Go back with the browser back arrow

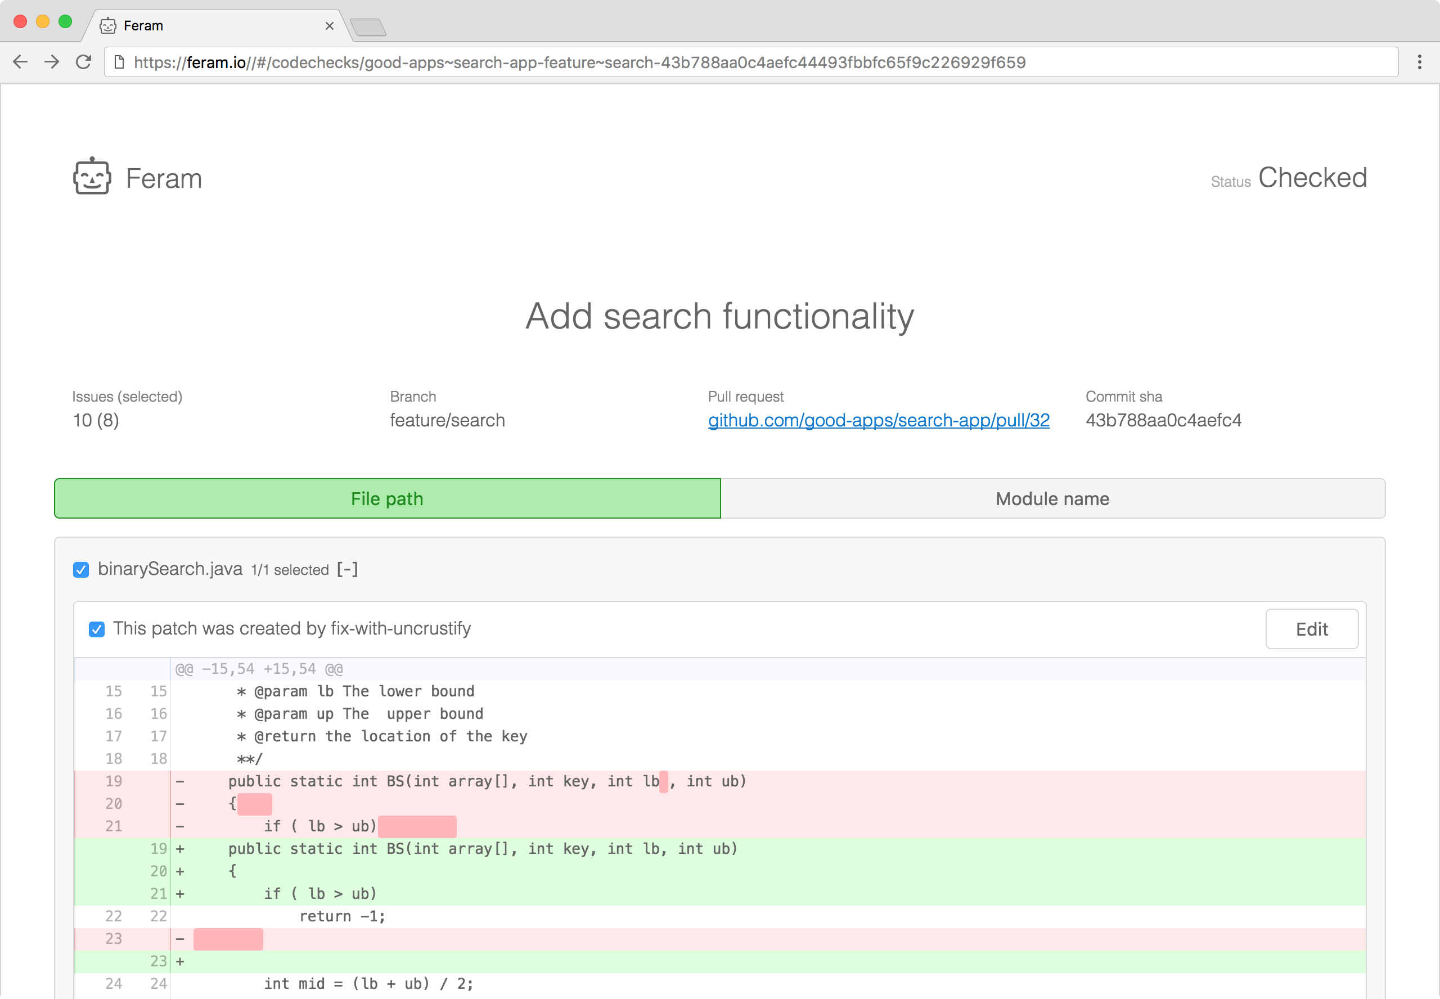[20, 62]
